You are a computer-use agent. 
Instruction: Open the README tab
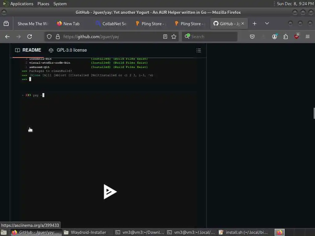(x=28, y=50)
